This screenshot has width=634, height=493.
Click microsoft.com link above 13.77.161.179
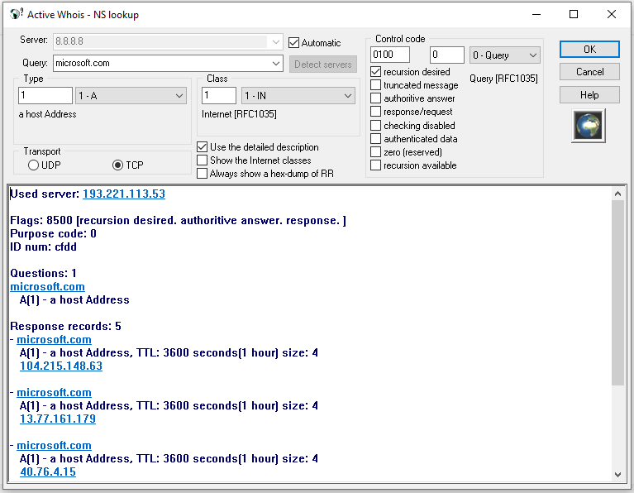54,393
